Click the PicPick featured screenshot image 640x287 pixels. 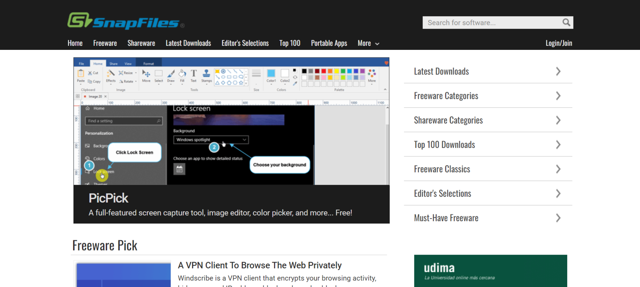pyautogui.click(x=231, y=122)
